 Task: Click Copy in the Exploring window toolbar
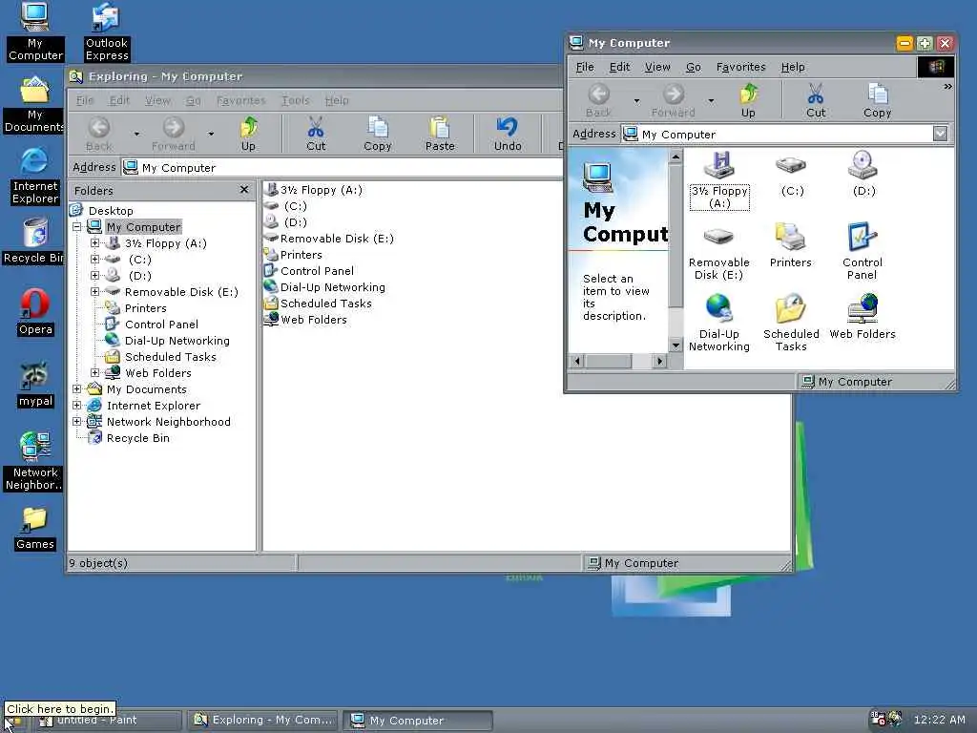point(378,134)
